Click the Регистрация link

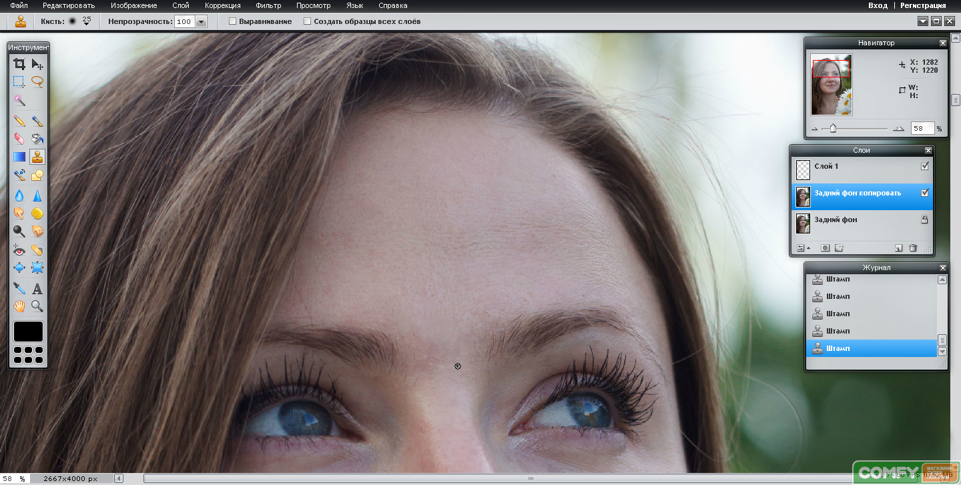coord(923,5)
